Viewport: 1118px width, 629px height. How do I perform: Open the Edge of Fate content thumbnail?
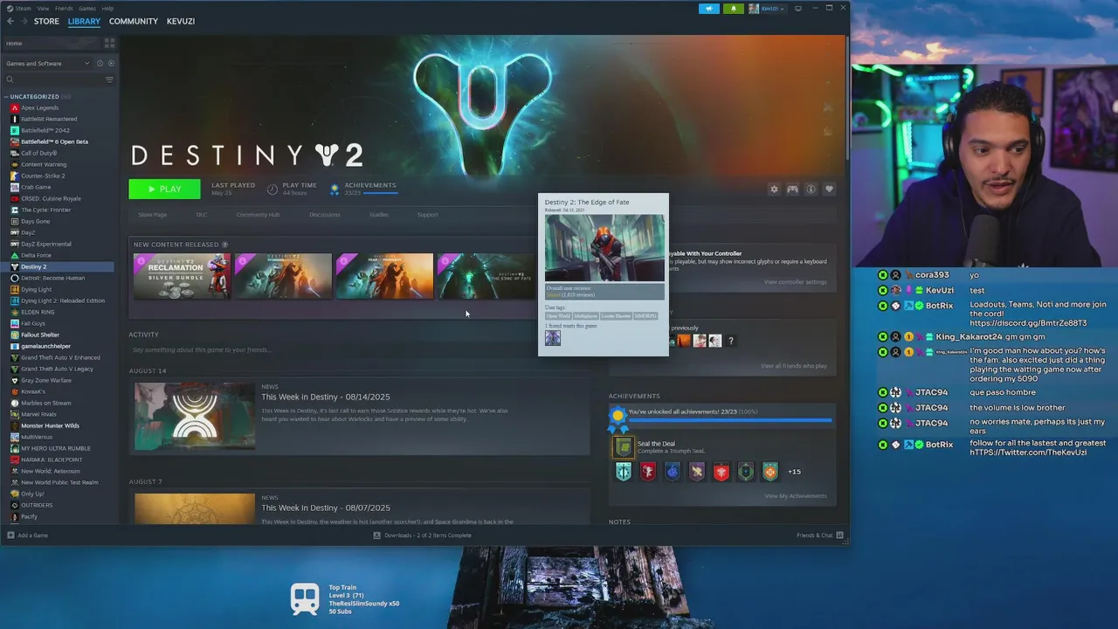point(486,276)
